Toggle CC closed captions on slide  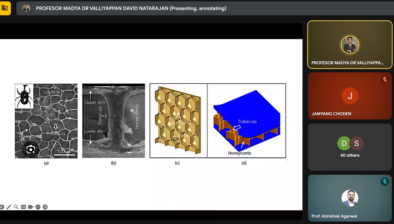pos(23,207)
